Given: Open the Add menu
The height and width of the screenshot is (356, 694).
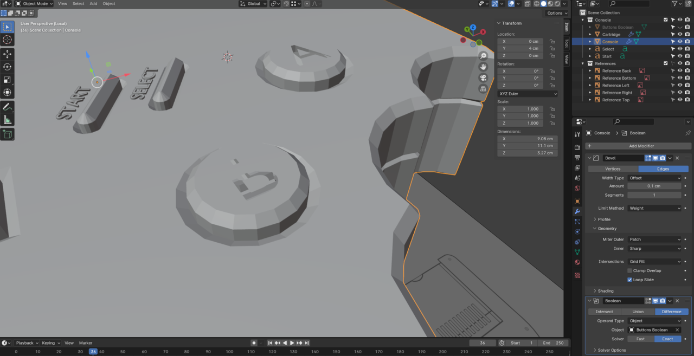Looking at the screenshot, I should tap(93, 4).
